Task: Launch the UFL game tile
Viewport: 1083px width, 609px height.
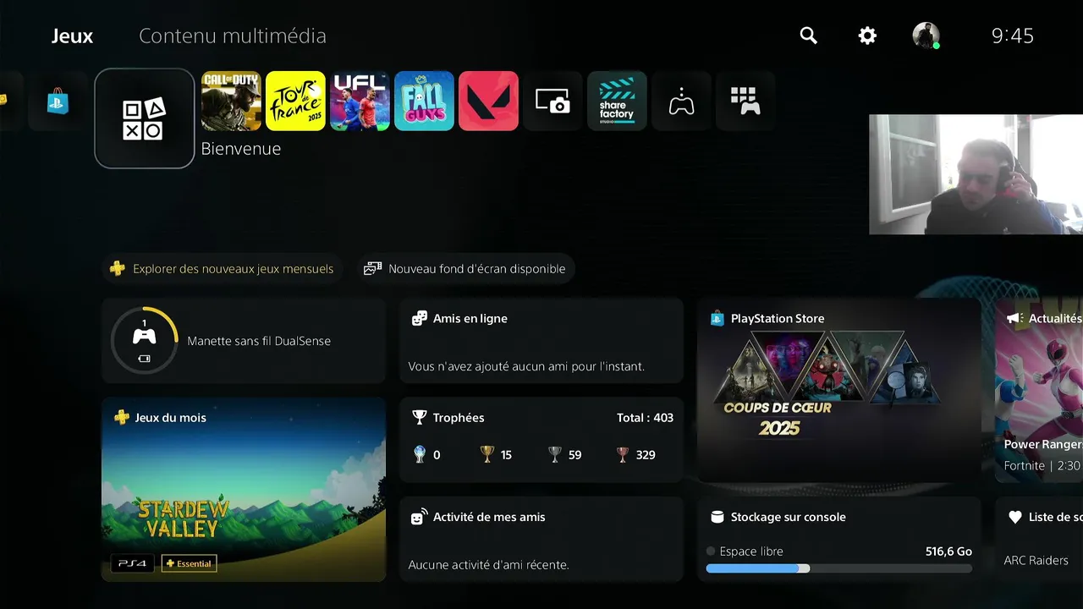Action: click(x=360, y=101)
